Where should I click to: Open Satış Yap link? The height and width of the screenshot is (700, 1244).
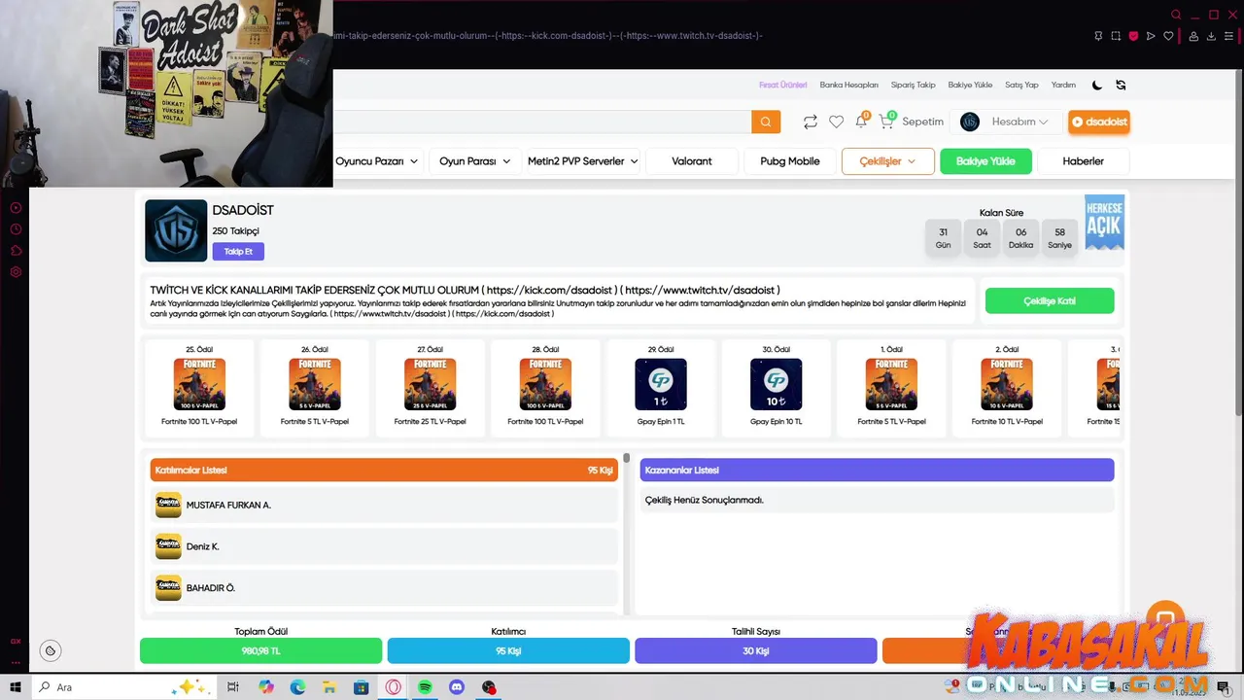[1021, 85]
